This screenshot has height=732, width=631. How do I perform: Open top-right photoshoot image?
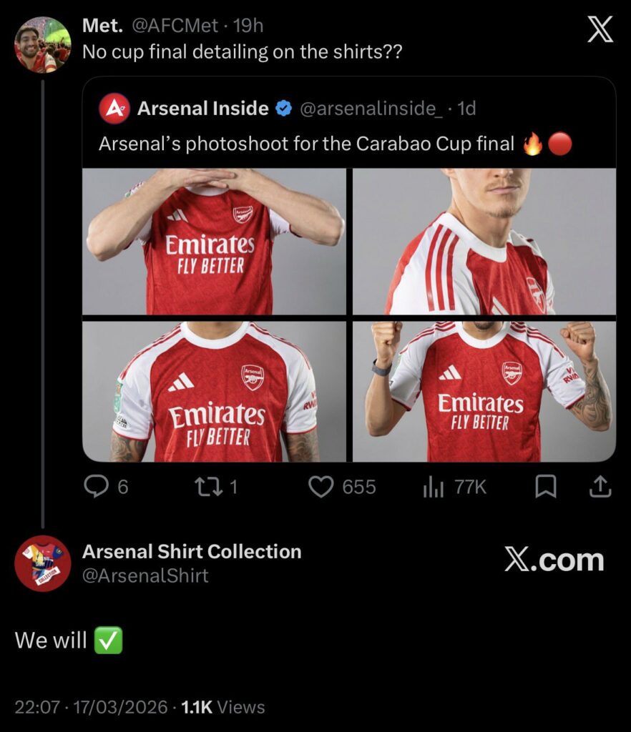tap(484, 242)
